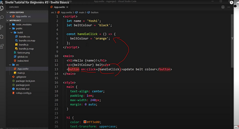
Task: Click the main.js file icon
Action: pyautogui.click(x=15, y=73)
